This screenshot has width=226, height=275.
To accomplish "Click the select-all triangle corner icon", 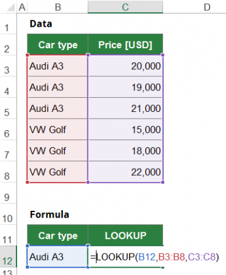I will [10, 7].
